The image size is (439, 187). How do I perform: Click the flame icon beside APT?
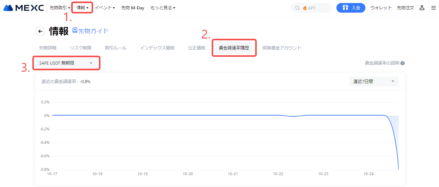305,8
